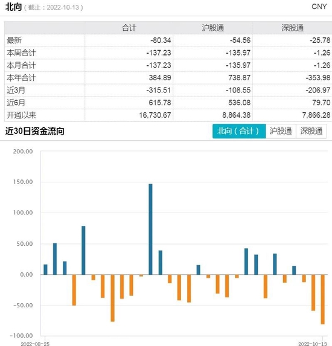This screenshot has height=346, width=332.
Task: Click the 100.00 axis label
Action: pos(23,213)
